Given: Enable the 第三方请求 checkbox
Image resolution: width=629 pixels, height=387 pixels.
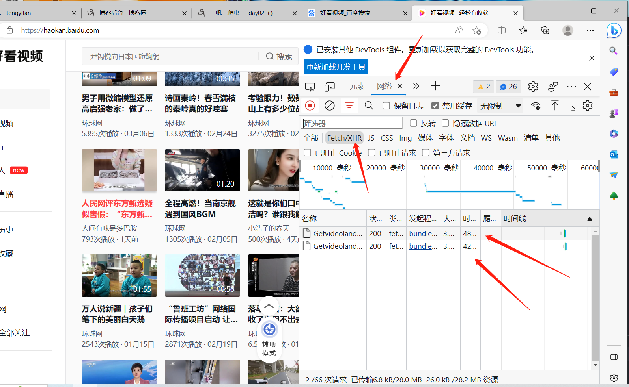Looking at the screenshot, I should pyautogui.click(x=426, y=152).
